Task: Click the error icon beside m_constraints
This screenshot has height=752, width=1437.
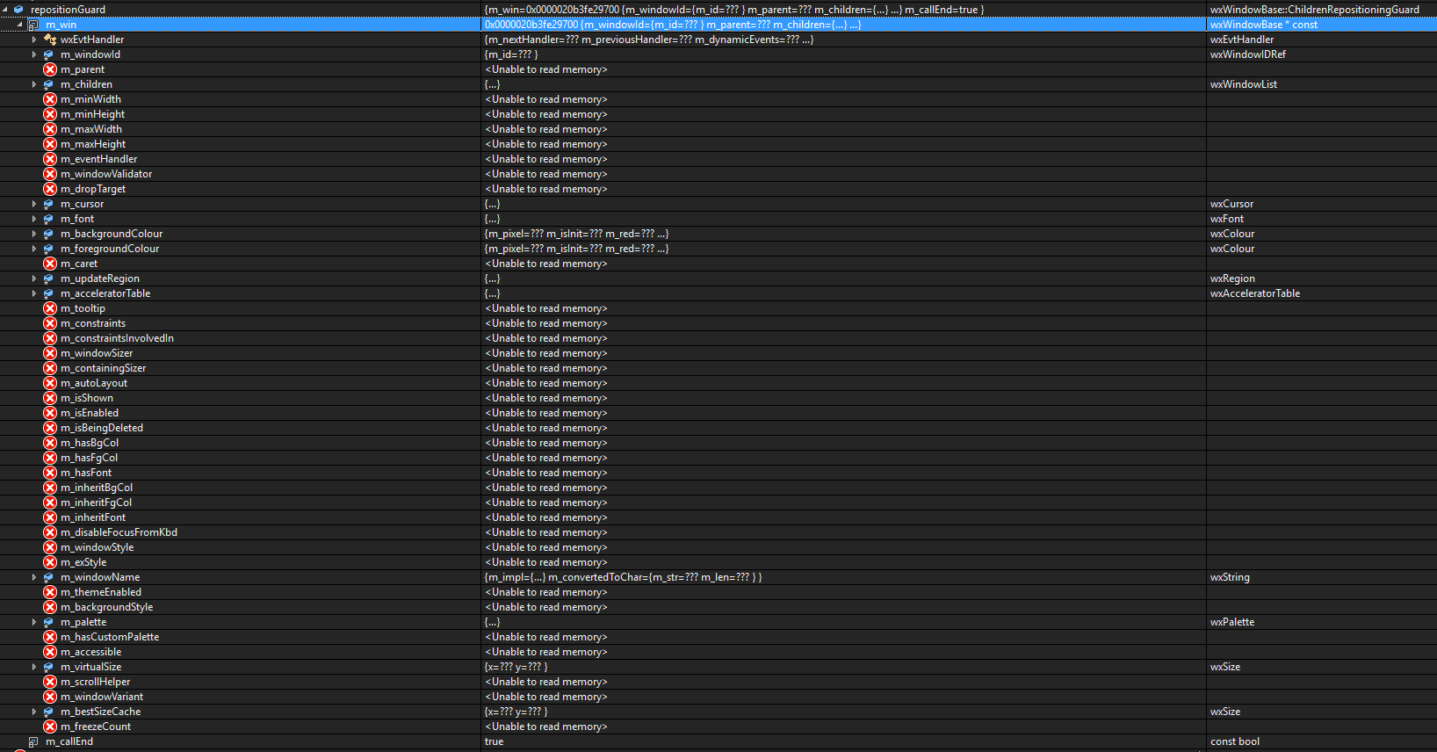Action: coord(50,323)
